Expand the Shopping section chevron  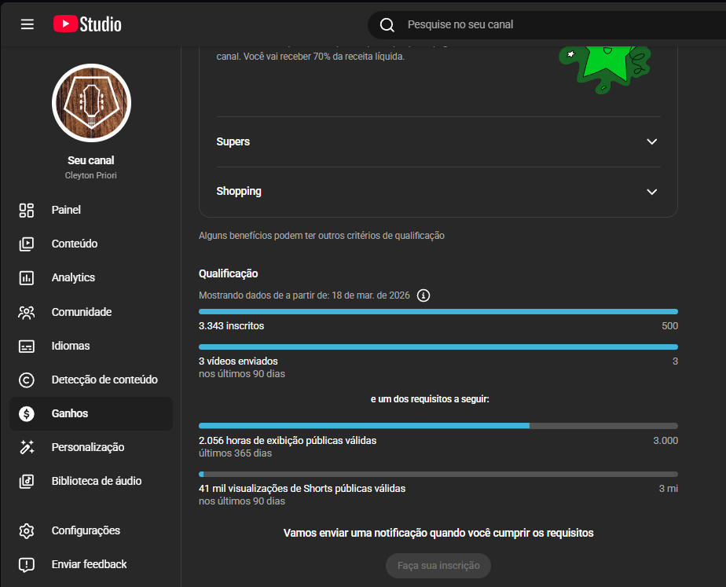coord(651,192)
